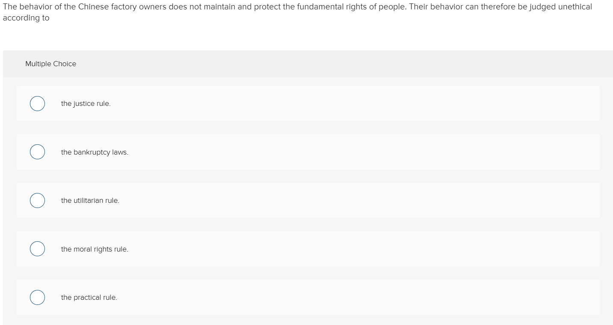Select the radio button for "the moral rights rule"
This screenshot has width=613, height=325.
click(x=37, y=249)
